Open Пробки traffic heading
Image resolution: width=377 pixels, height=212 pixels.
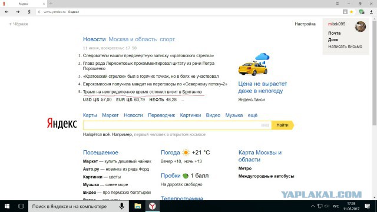[170, 175]
